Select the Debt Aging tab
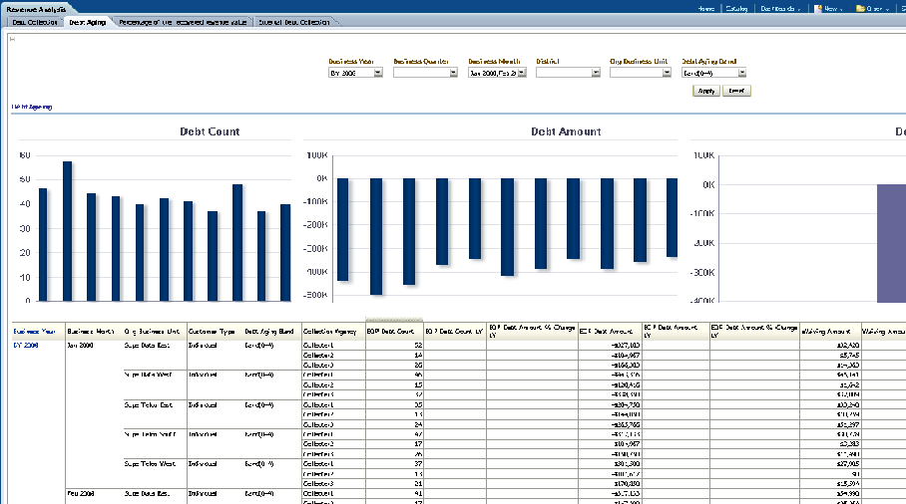The image size is (906, 504). click(87, 22)
